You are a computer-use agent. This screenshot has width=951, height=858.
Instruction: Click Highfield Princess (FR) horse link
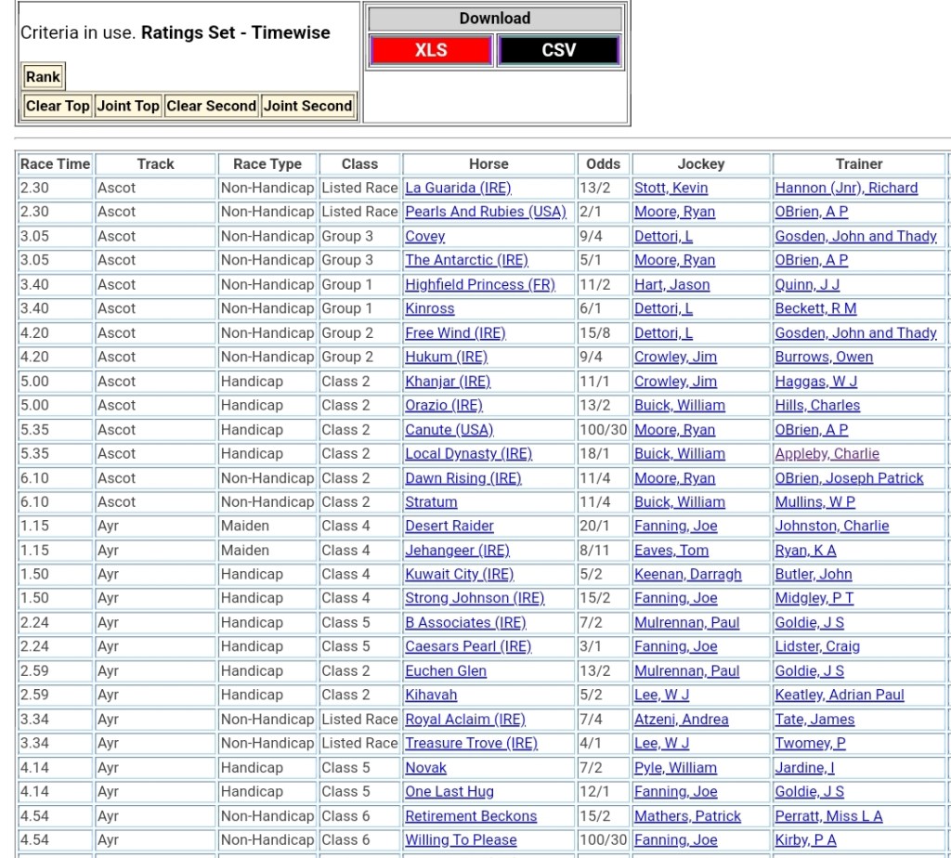[x=479, y=284]
